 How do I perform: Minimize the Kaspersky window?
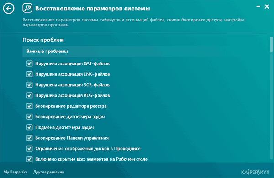click(258, 7)
